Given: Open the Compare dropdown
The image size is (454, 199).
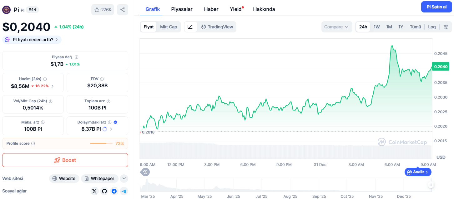Looking at the screenshot, I should [336, 27].
